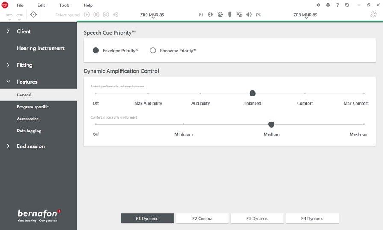Image resolution: width=383 pixels, height=230 pixels.
Task: Select General under Features
Action: (x=38, y=95)
